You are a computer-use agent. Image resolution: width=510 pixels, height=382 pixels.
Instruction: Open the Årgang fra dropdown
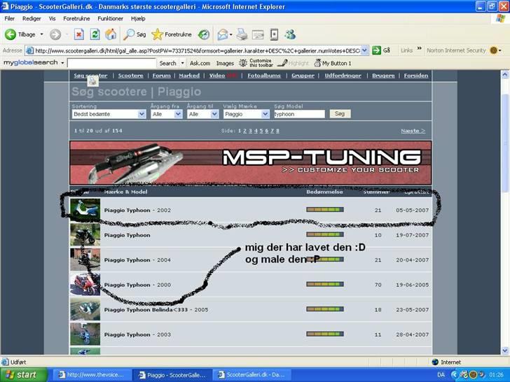point(166,114)
